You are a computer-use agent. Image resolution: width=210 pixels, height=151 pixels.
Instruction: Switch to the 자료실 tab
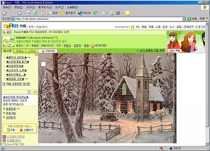click(x=20, y=51)
